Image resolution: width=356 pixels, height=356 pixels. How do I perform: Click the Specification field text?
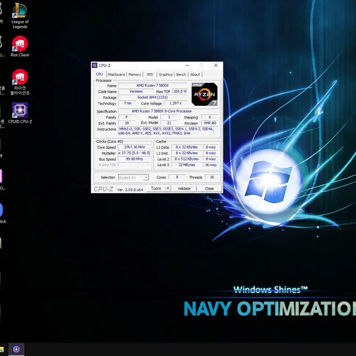168,111
